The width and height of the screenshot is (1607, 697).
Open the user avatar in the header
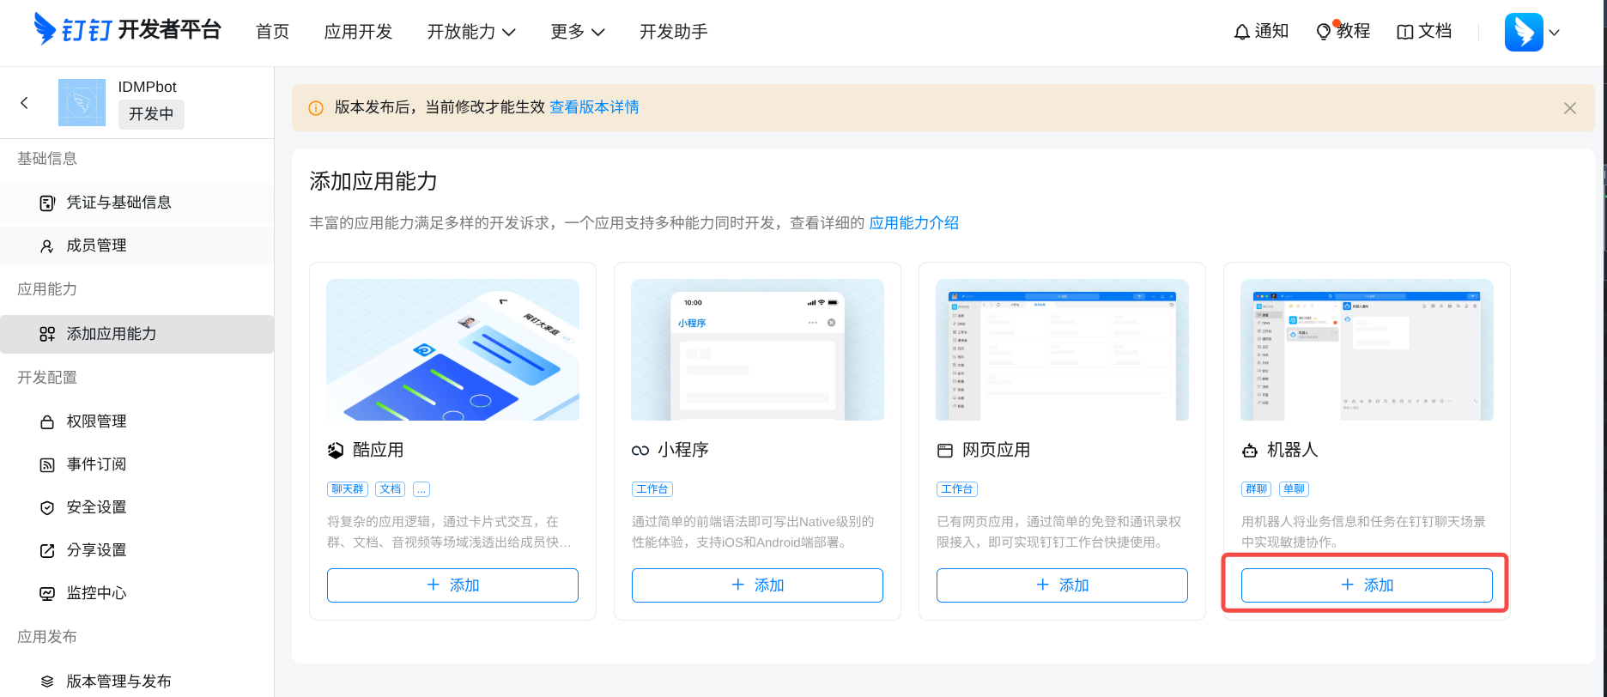[x=1524, y=33]
